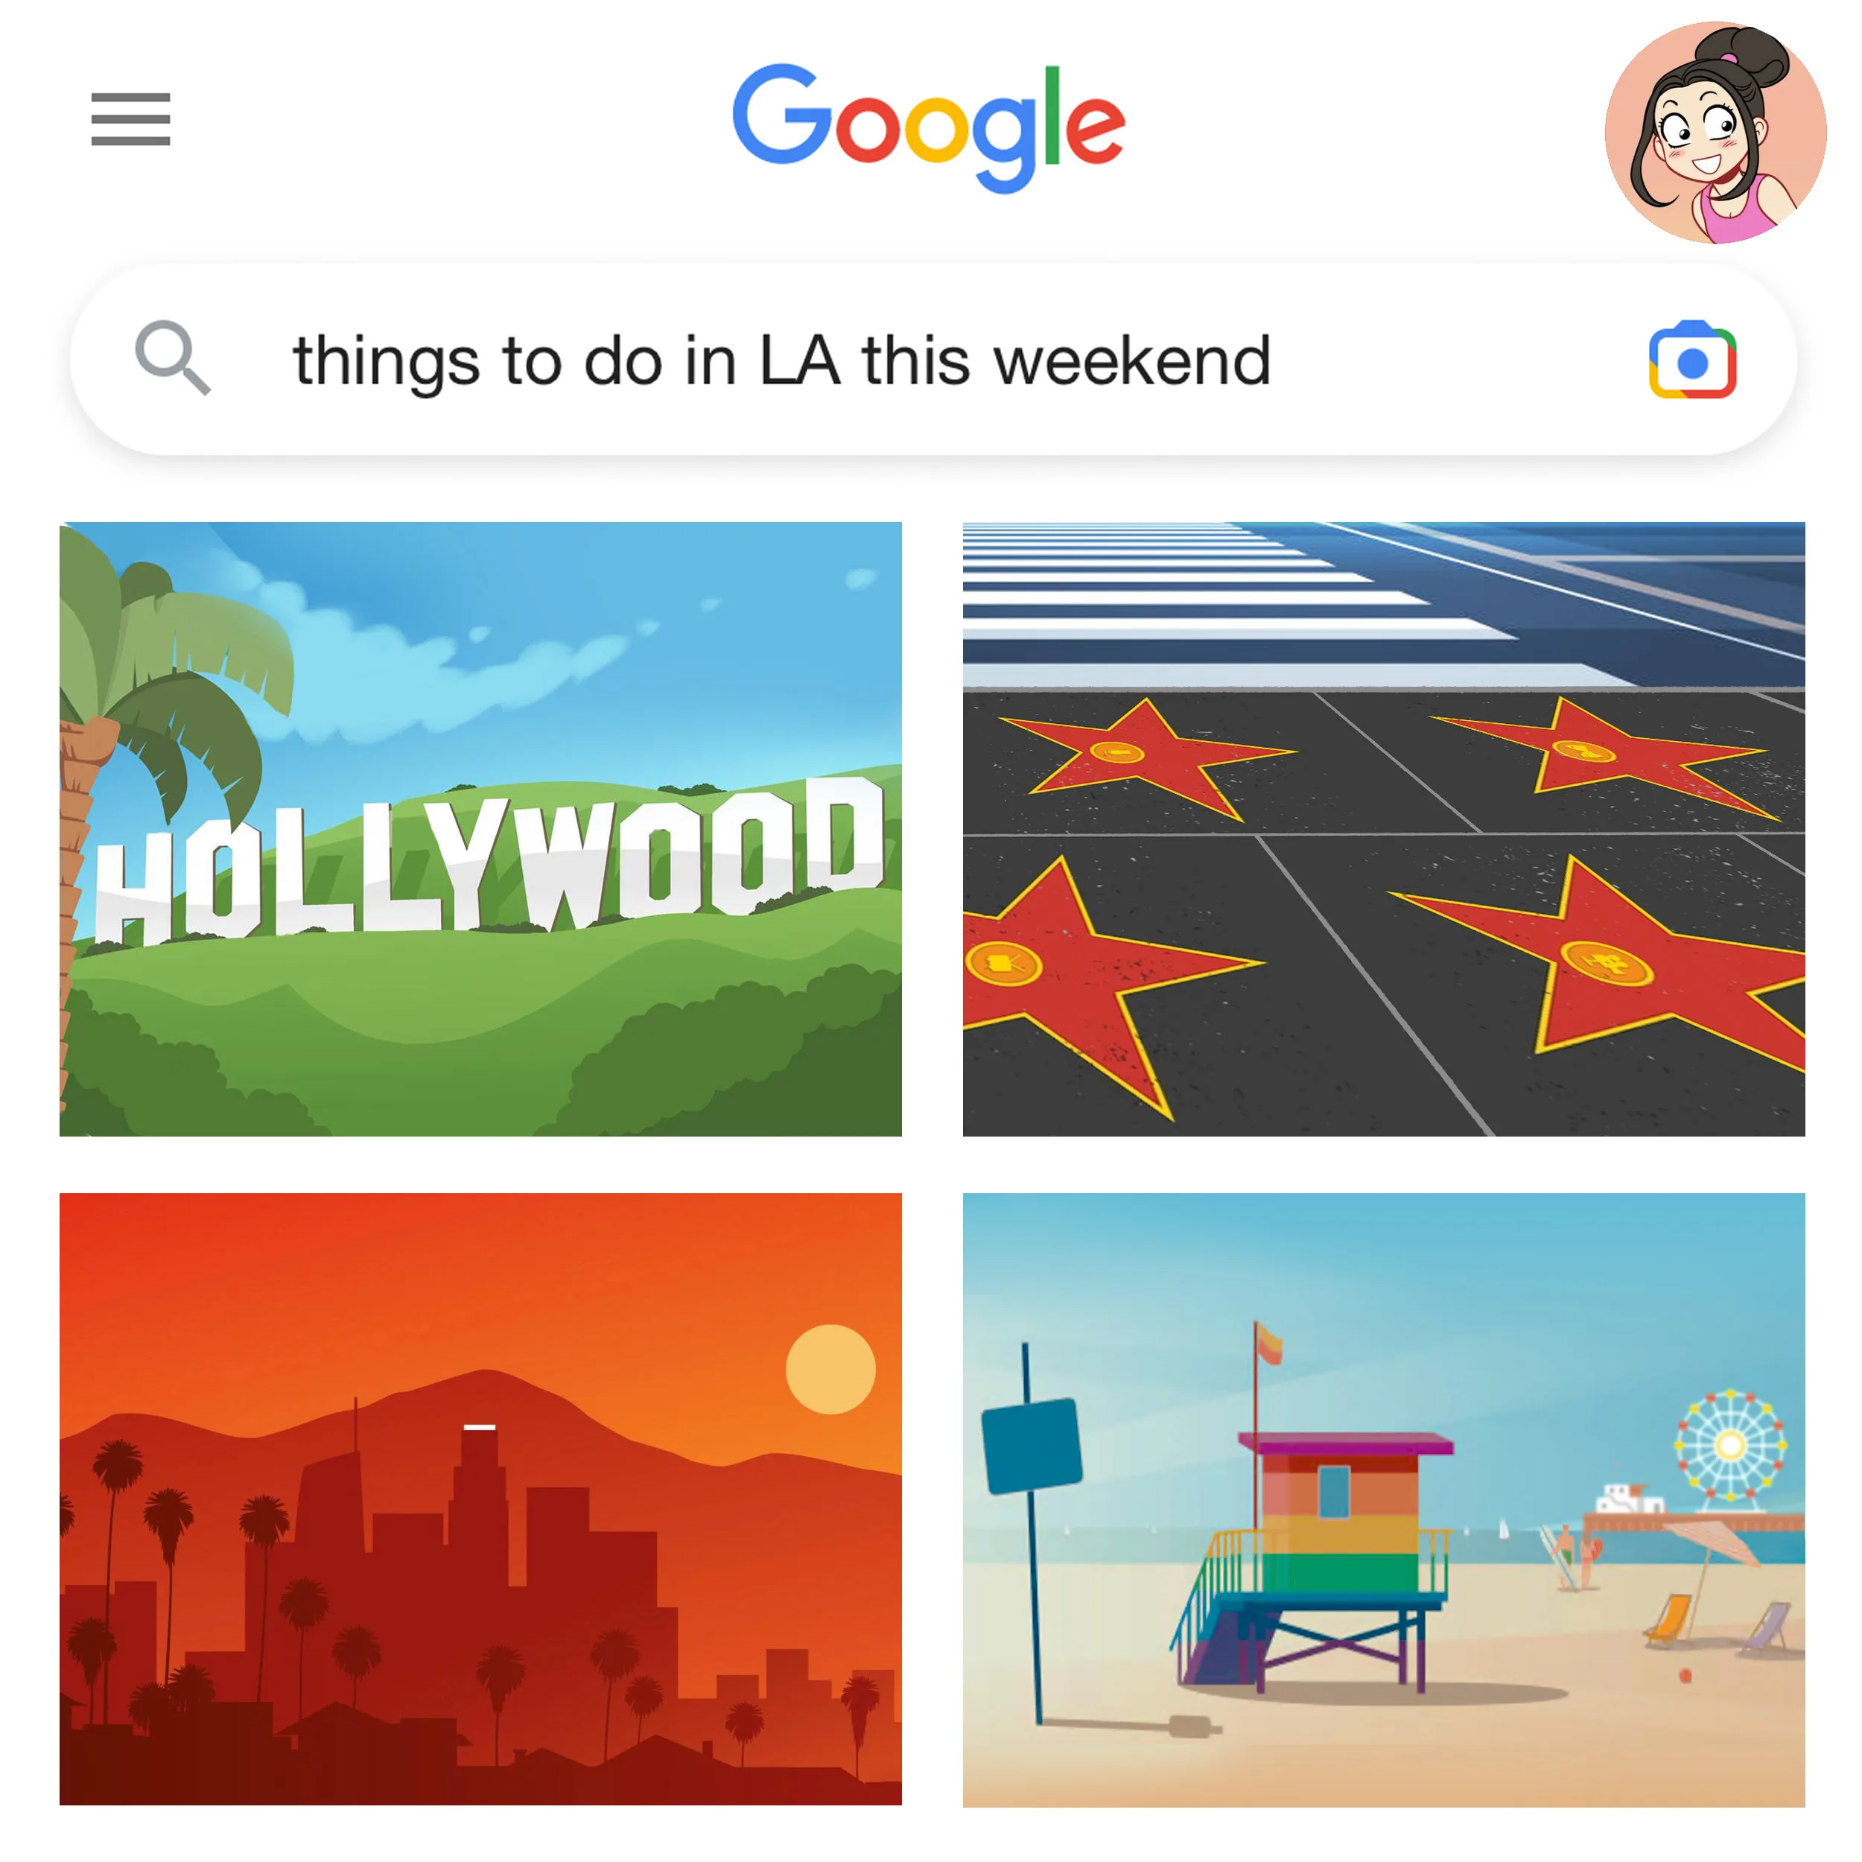Click the Ferris wheel in beach image
Viewport: 1862px width, 1862px height.
1730,1446
